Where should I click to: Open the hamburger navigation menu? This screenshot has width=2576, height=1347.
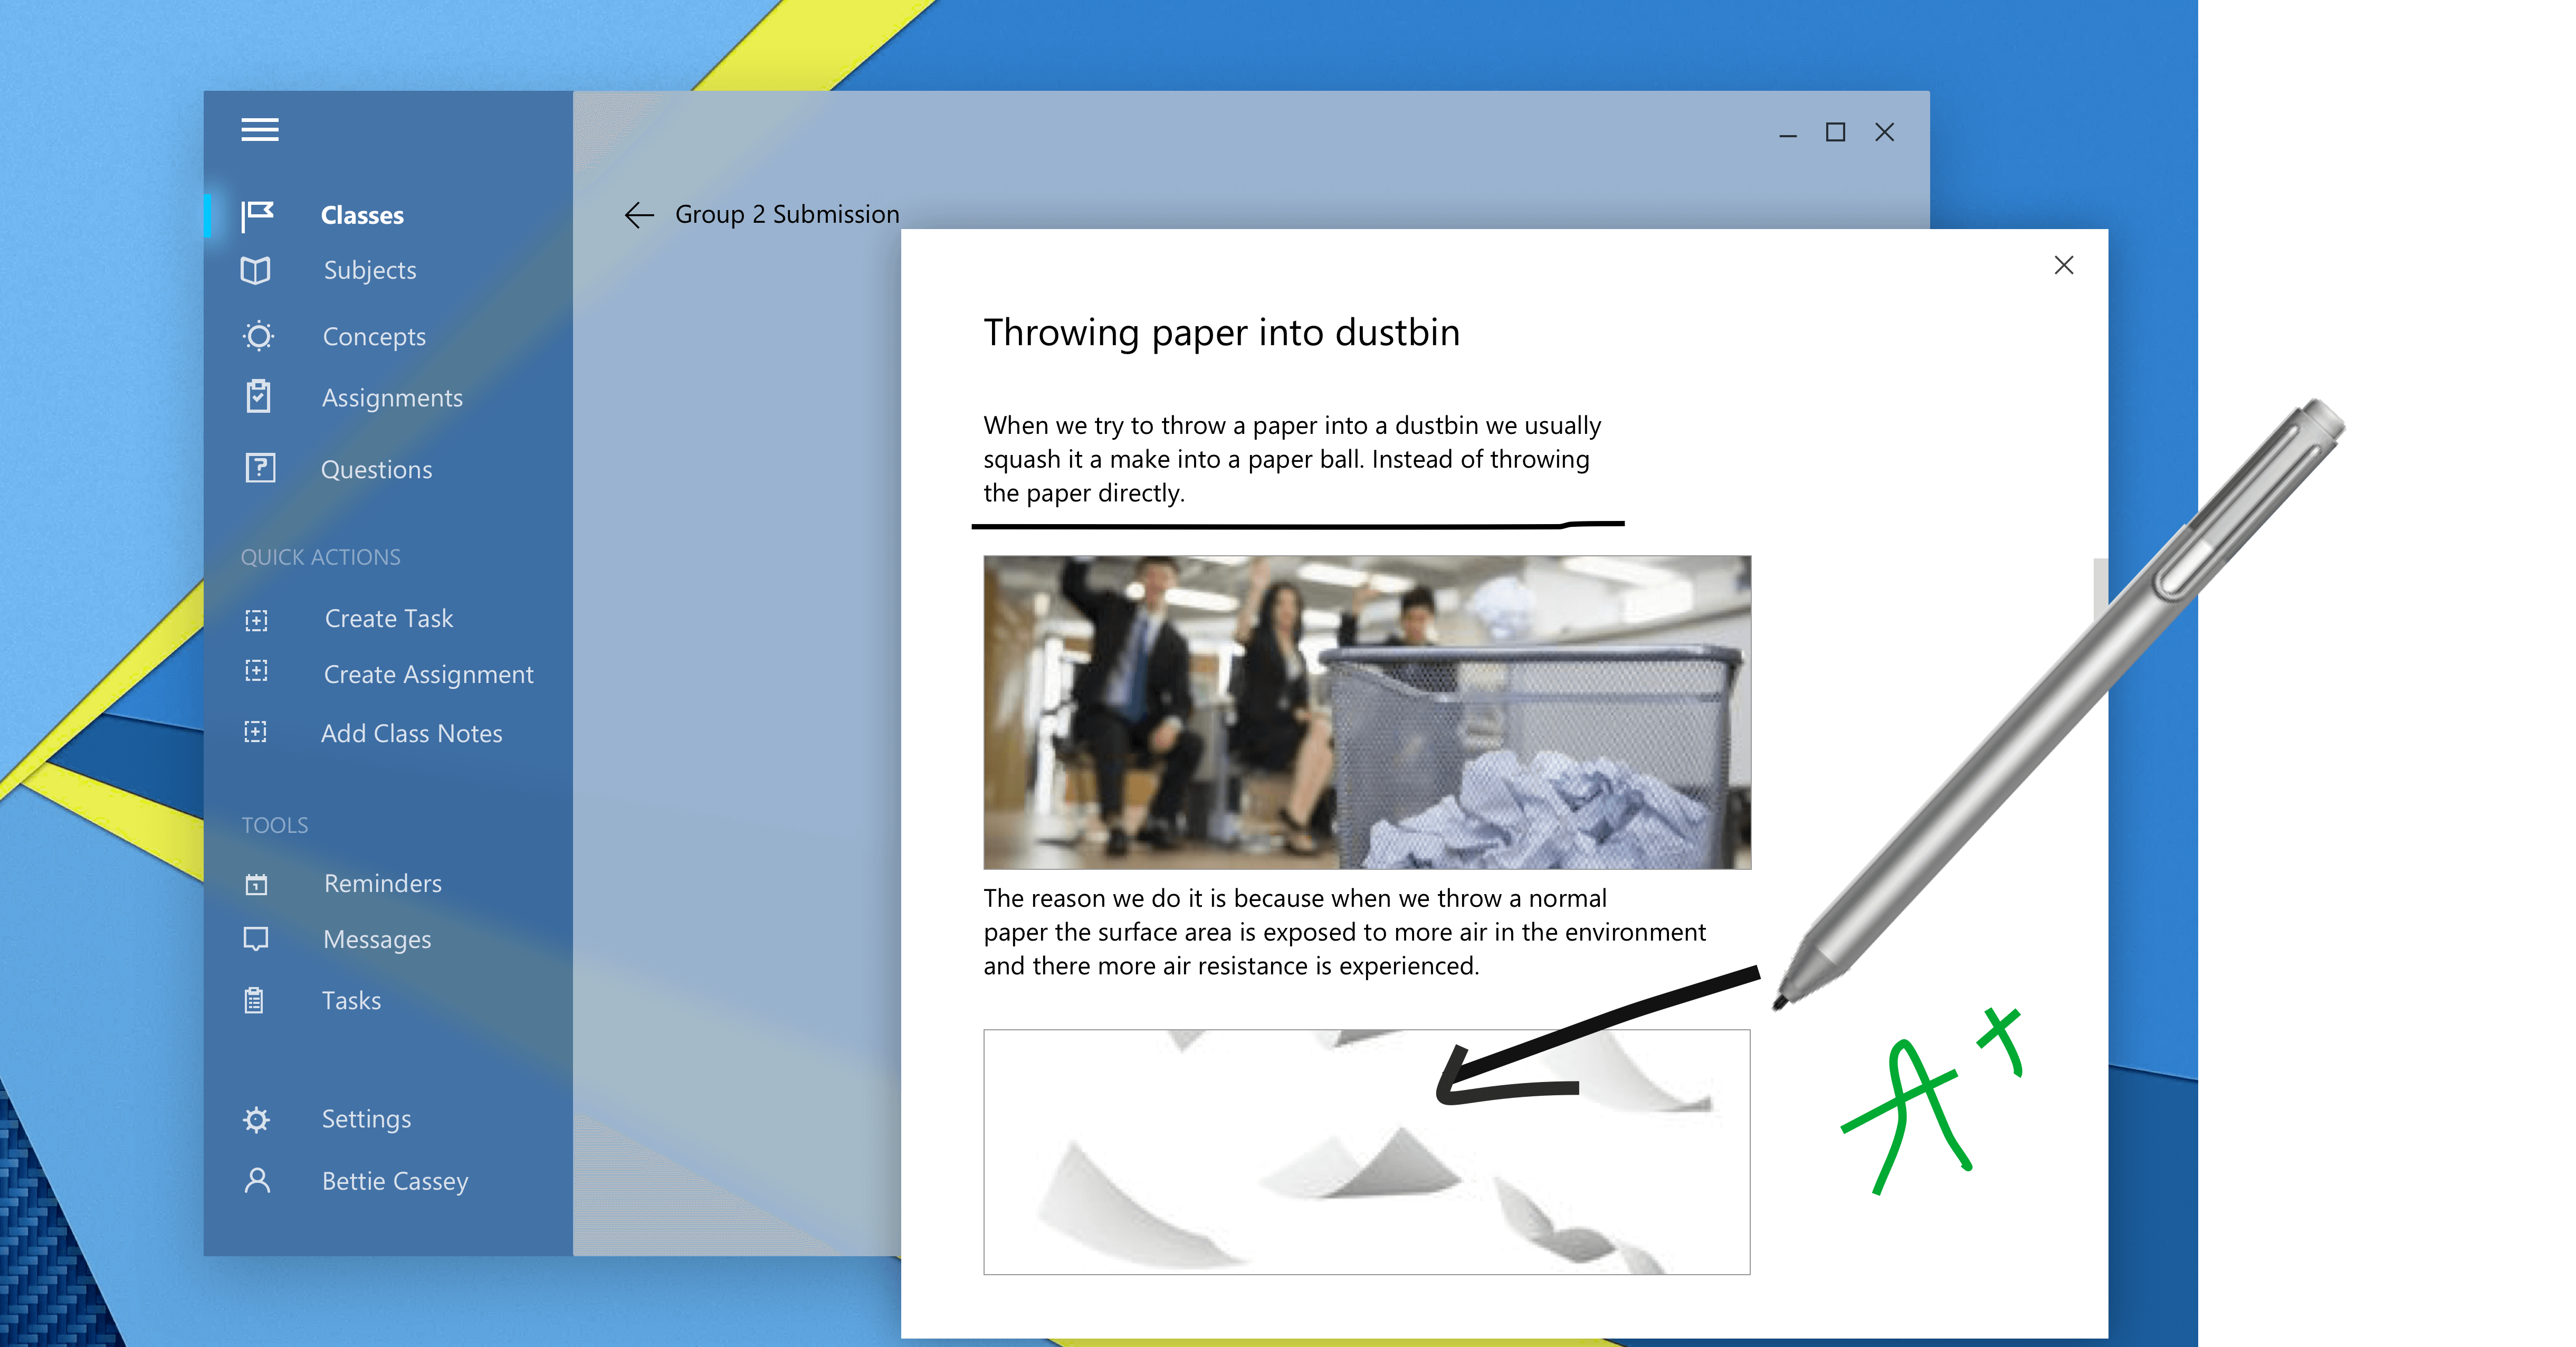[x=259, y=130]
